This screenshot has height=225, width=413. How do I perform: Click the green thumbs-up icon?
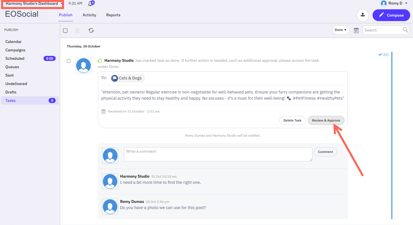pos(100,60)
